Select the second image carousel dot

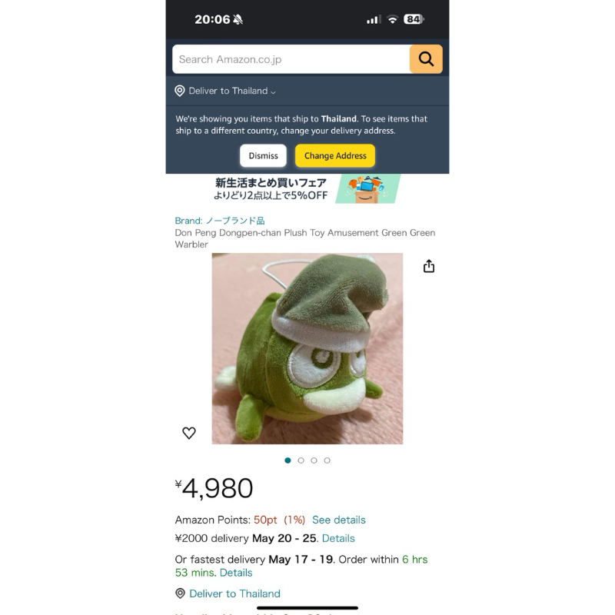pos(301,460)
